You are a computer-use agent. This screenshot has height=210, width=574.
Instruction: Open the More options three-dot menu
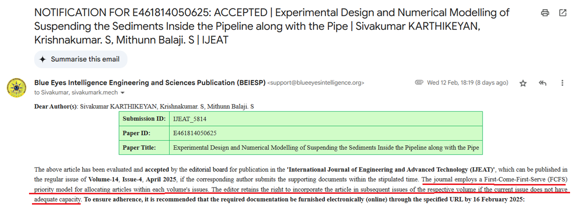562,83
